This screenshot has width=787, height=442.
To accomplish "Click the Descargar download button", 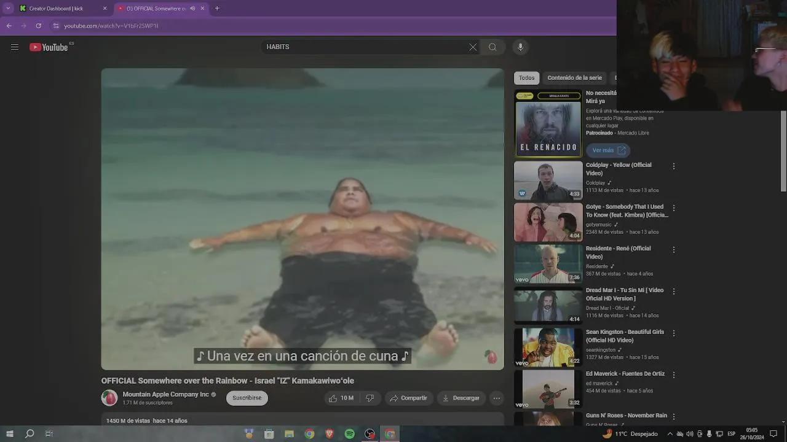I will pyautogui.click(x=461, y=398).
